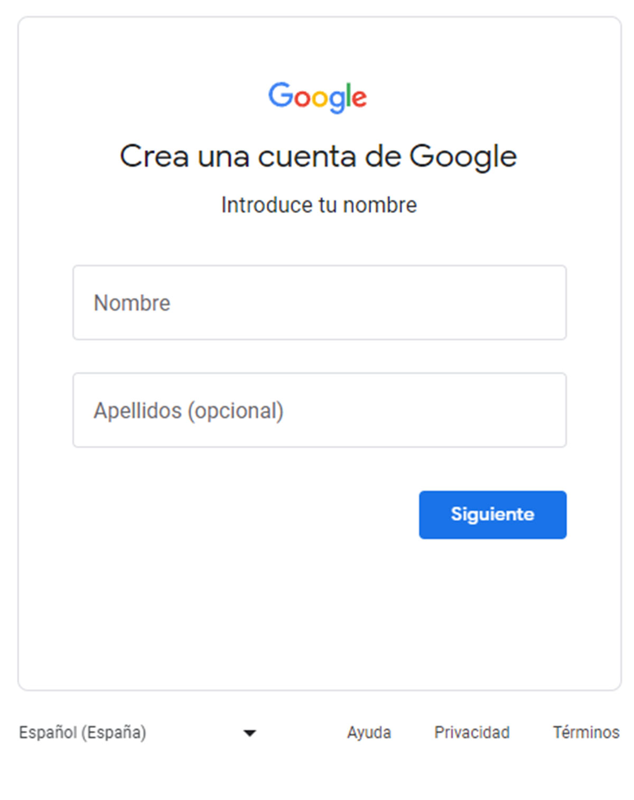
Task: Click the word "Google" in the heading
Action: point(463,157)
